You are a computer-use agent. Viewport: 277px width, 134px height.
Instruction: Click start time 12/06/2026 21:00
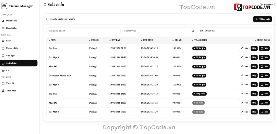(x=118, y=48)
